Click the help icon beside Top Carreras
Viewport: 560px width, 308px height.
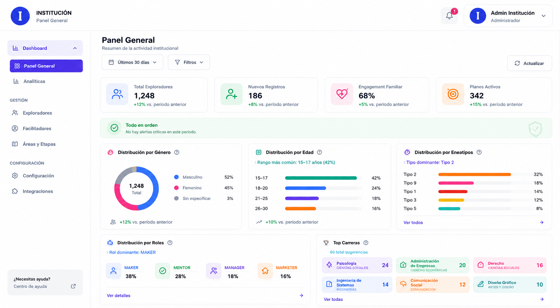click(366, 243)
